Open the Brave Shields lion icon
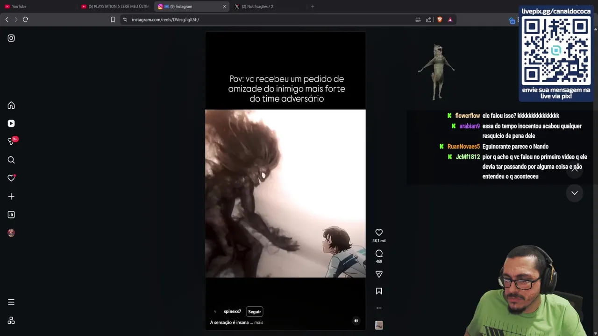The image size is (598, 336). tap(440, 20)
